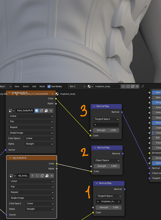Duplicate the tmpbake_body material with the copy icon
161x220 pixels.
(133, 87)
